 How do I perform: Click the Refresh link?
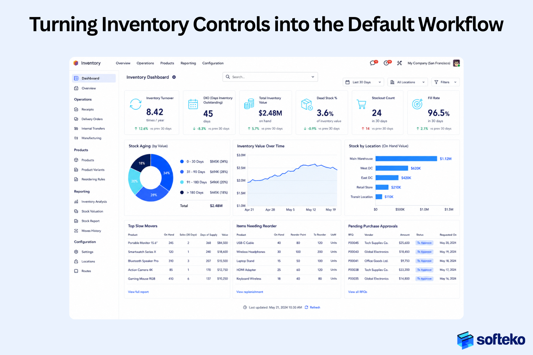click(315, 308)
